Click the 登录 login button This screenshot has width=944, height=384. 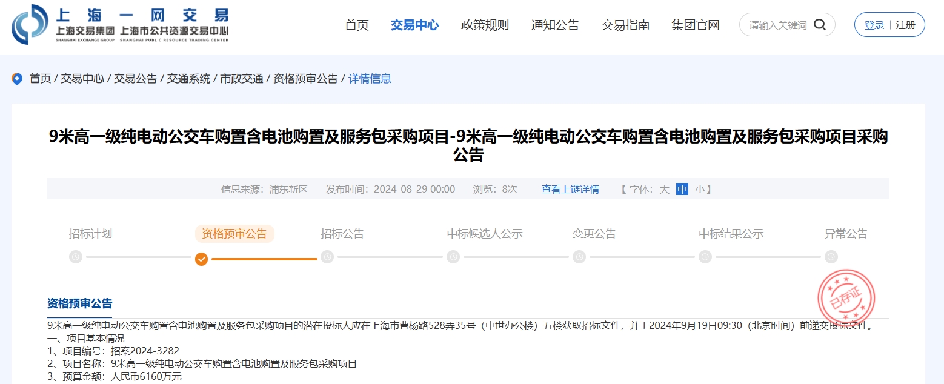point(874,25)
